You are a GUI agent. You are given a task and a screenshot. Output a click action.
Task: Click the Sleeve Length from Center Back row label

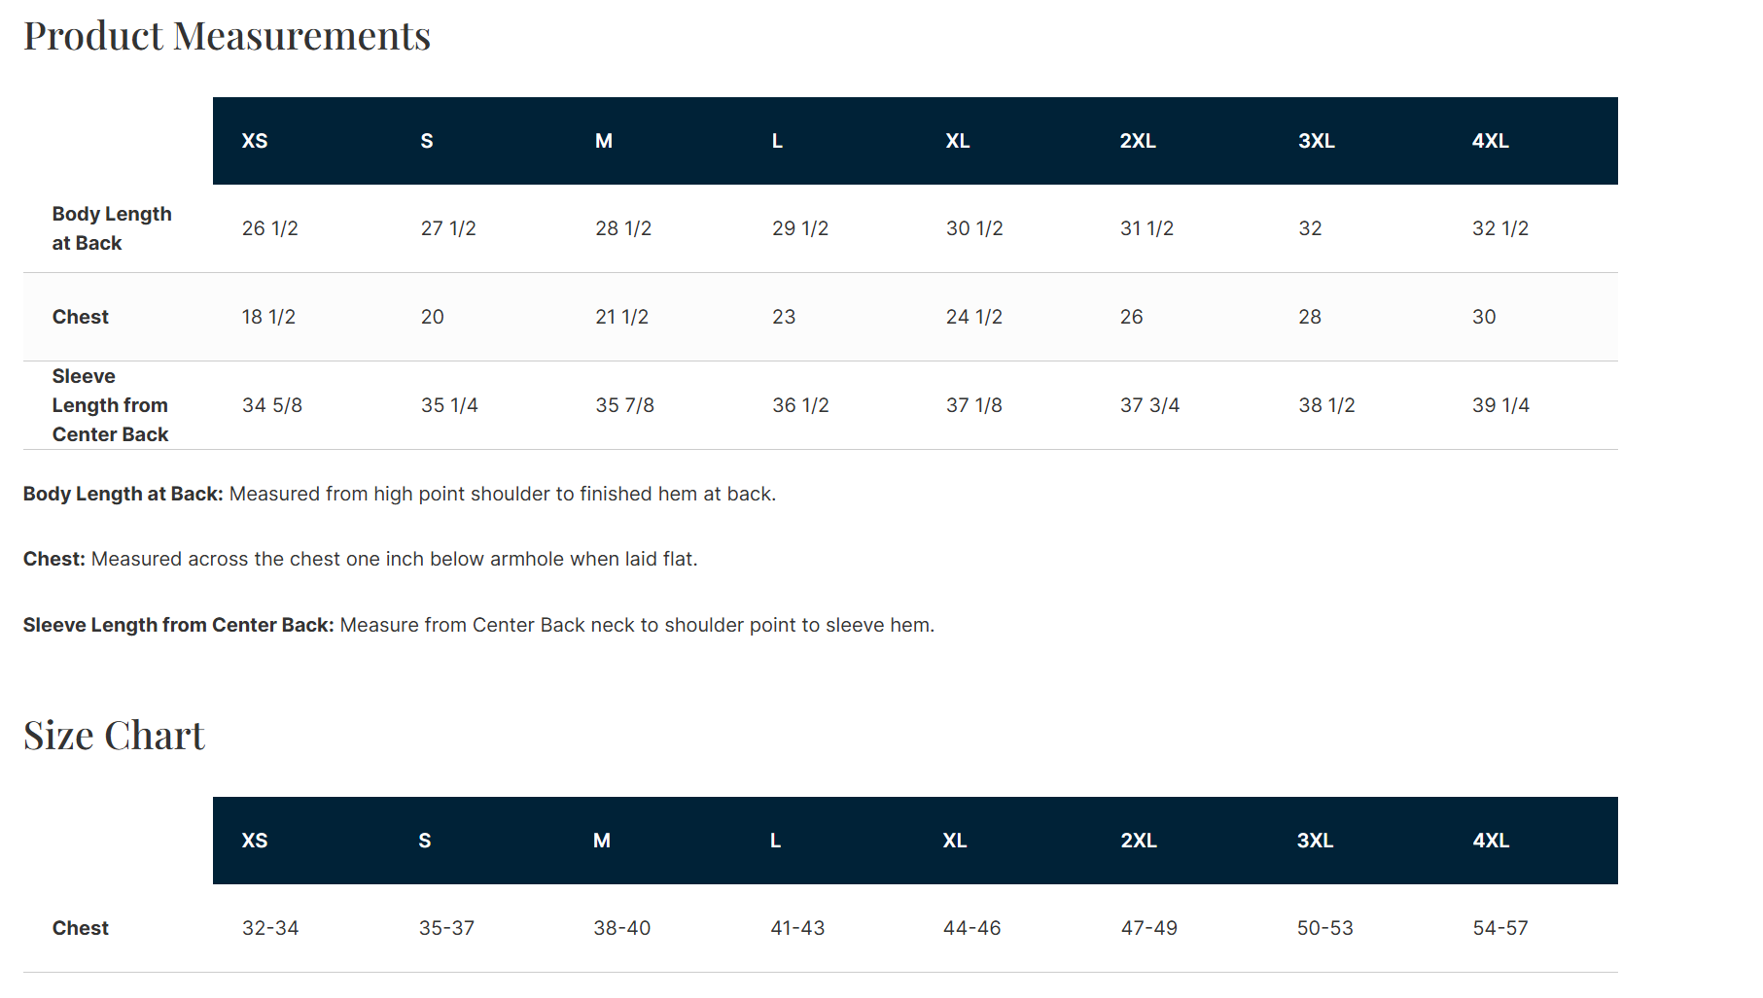(x=110, y=405)
